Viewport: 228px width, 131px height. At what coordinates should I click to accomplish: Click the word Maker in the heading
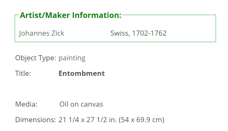click(x=58, y=15)
